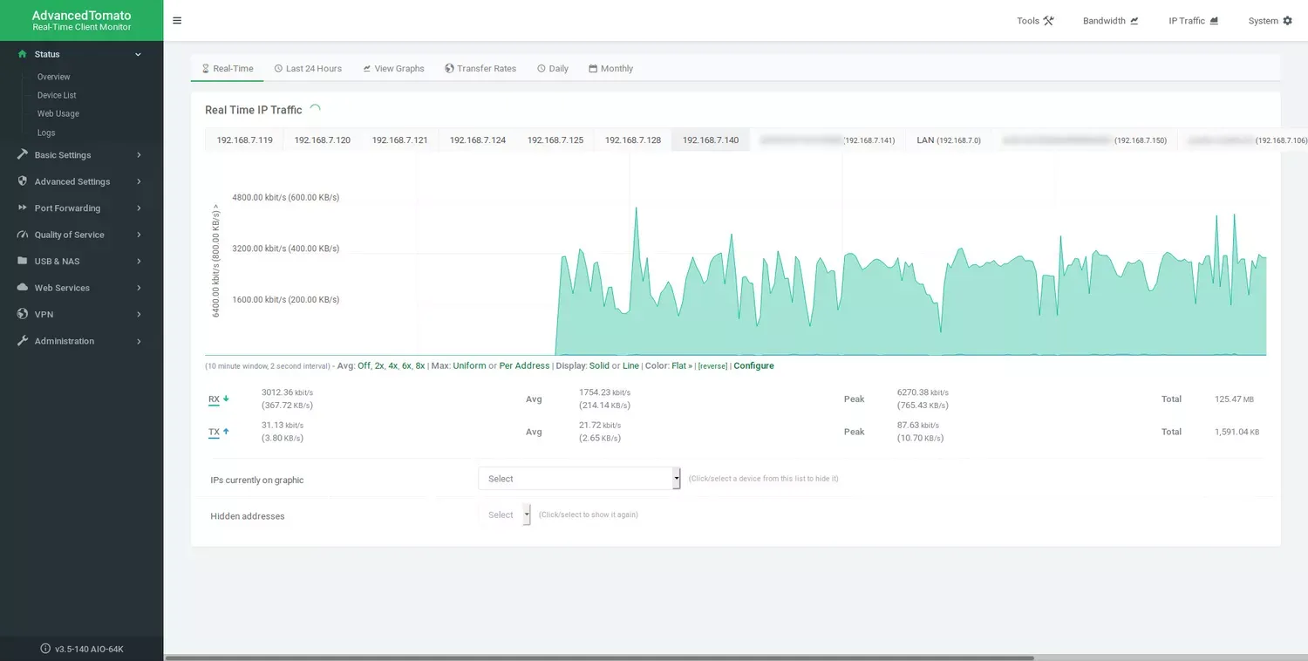
Task: Select the 192.168.7.125 address tab
Action: 555,140
